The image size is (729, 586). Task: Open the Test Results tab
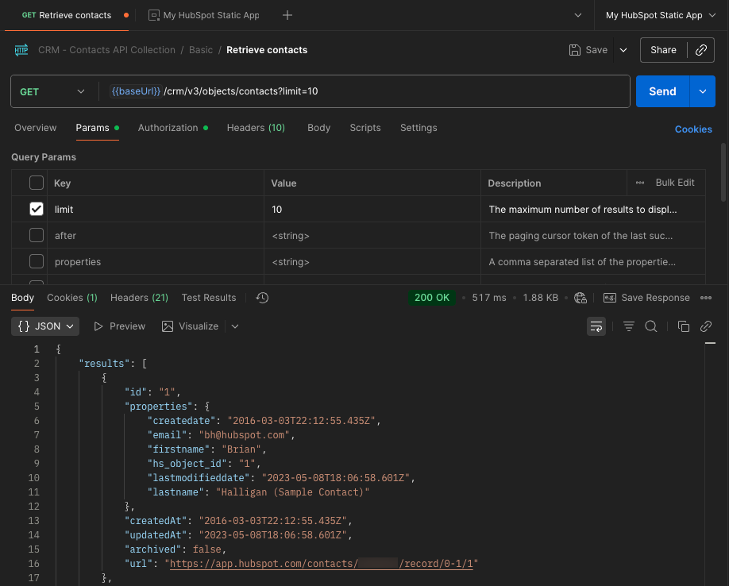pos(209,298)
